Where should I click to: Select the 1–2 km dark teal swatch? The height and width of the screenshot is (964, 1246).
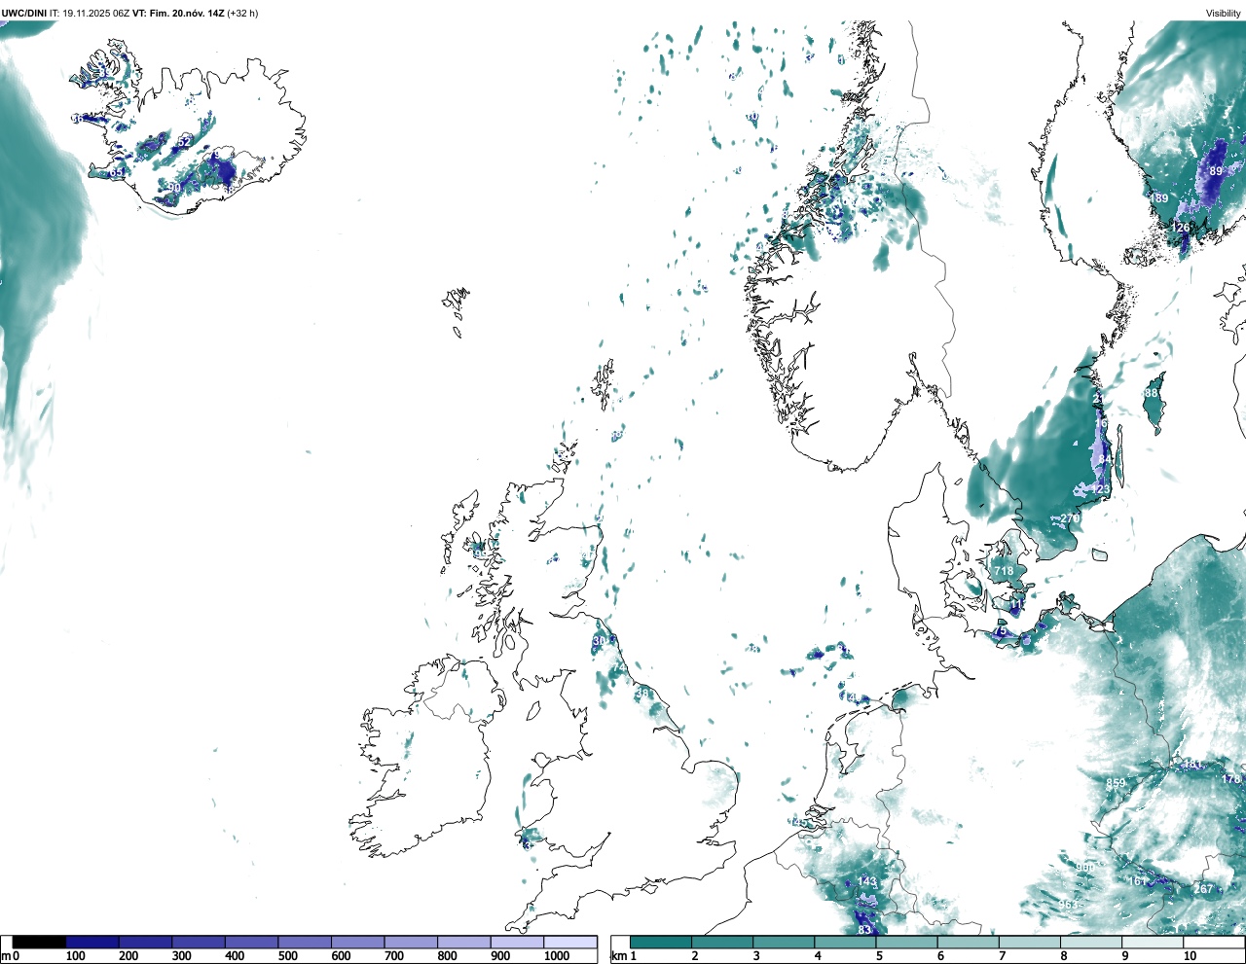[661, 942]
